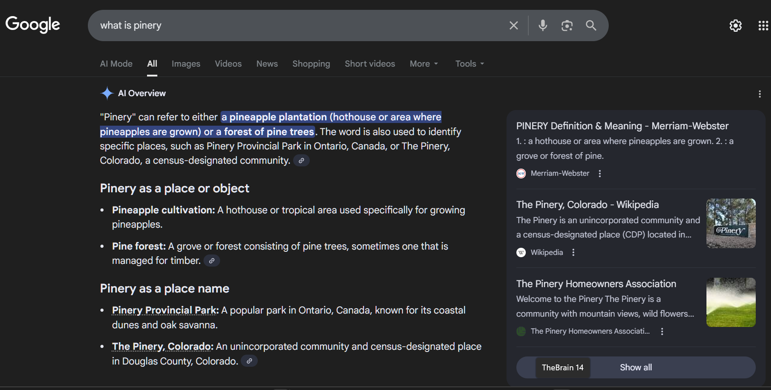This screenshot has width=771, height=390.
Task: Open AI Overview three-dot options menu
Action: point(759,94)
